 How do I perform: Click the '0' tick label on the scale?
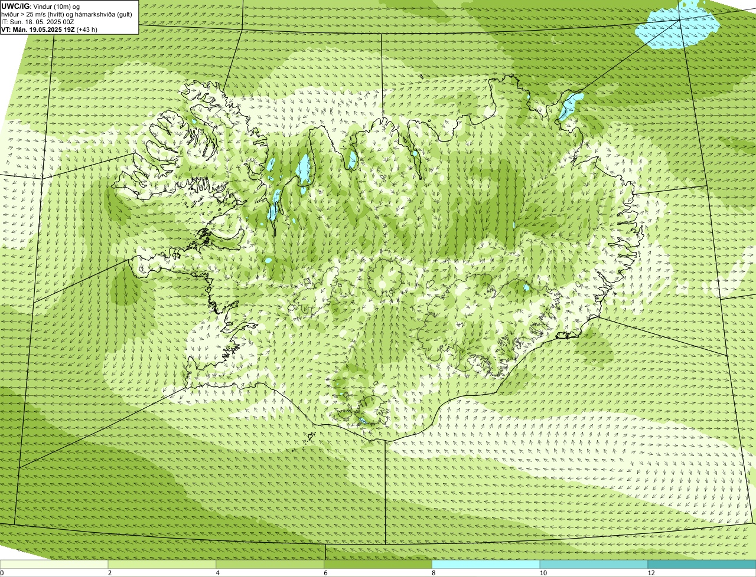(x=2, y=573)
